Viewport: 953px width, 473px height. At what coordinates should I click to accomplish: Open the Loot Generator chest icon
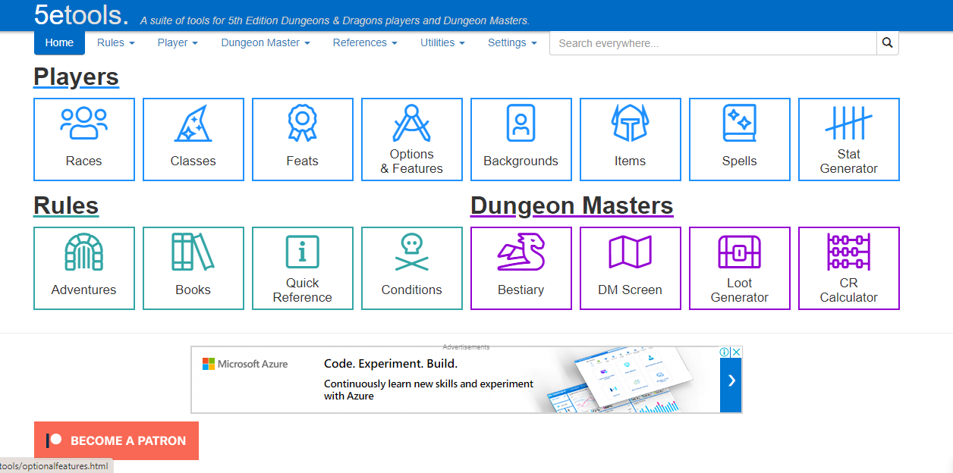click(739, 252)
